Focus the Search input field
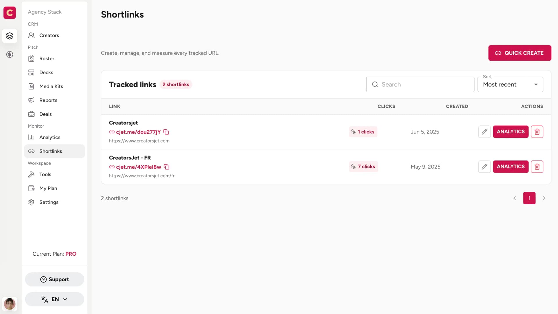 tap(420, 84)
